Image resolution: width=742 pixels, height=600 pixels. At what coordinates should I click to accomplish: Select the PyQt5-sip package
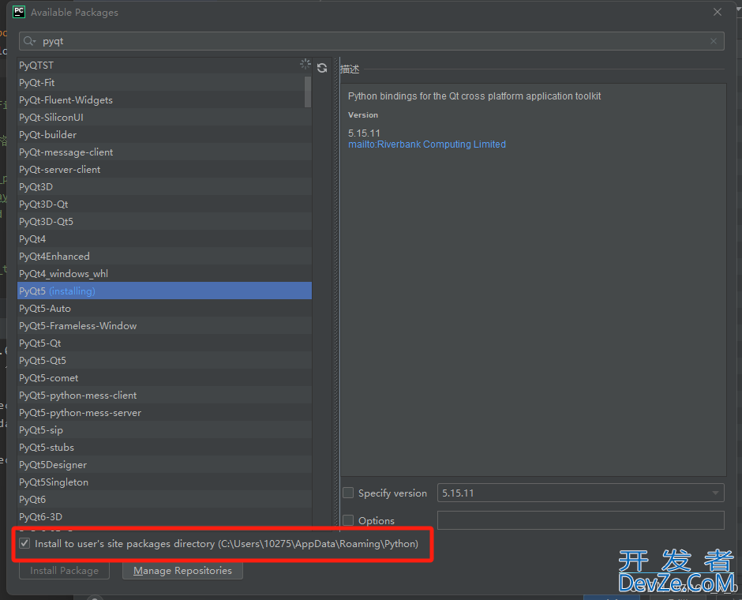(x=164, y=429)
